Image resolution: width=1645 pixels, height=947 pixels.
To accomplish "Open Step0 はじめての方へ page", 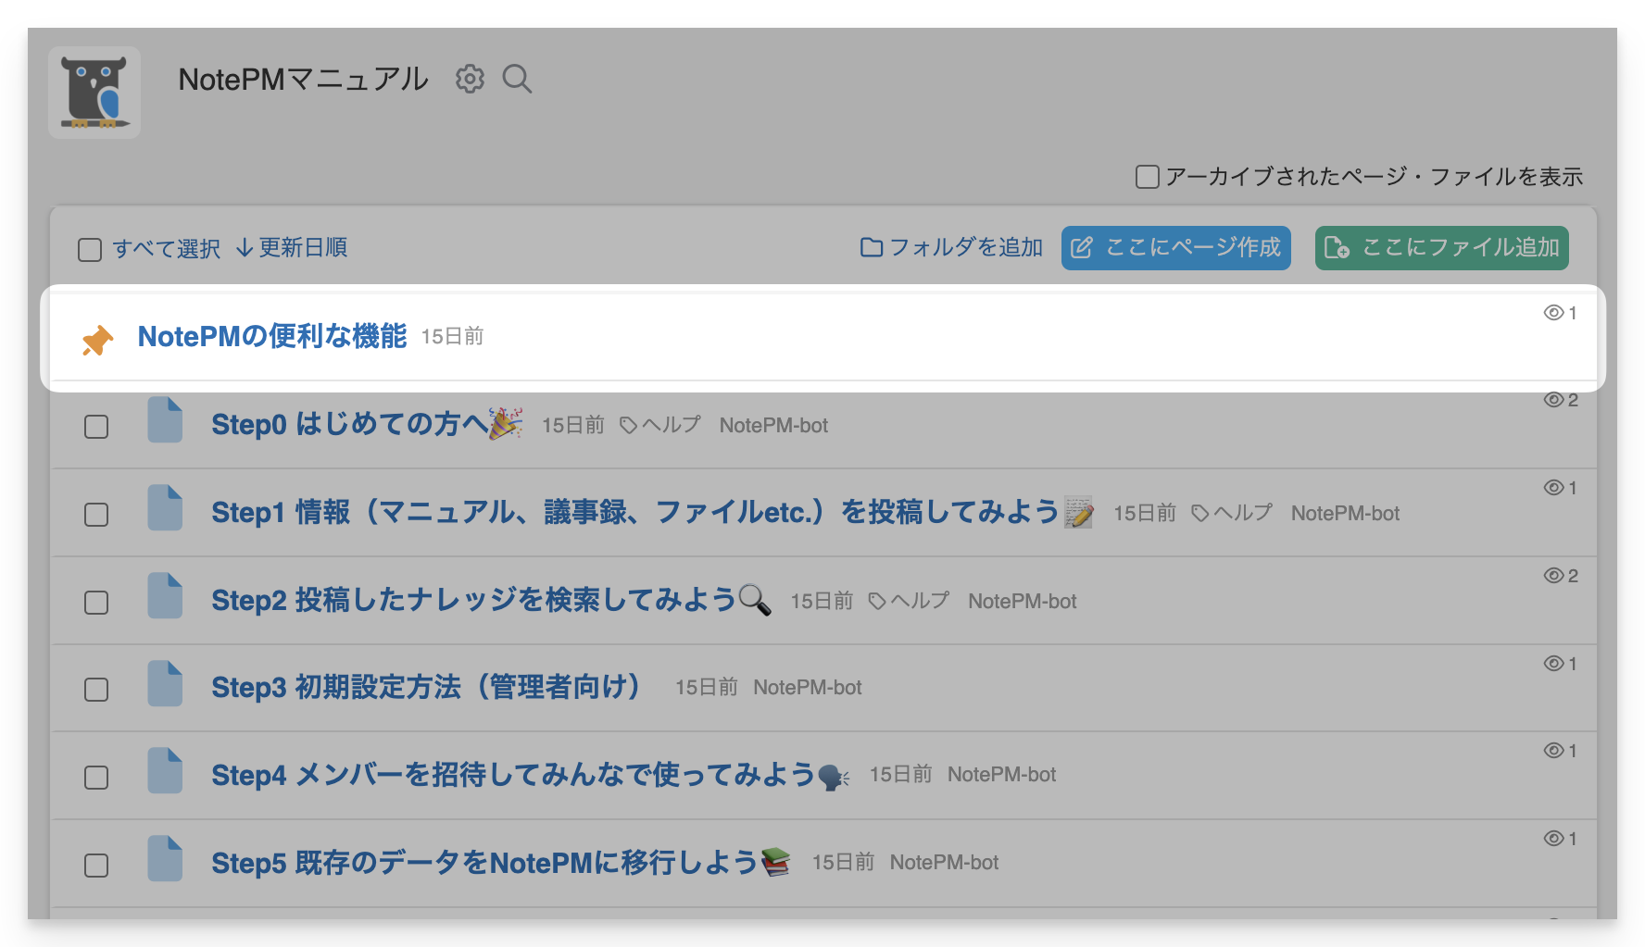I will point(367,424).
